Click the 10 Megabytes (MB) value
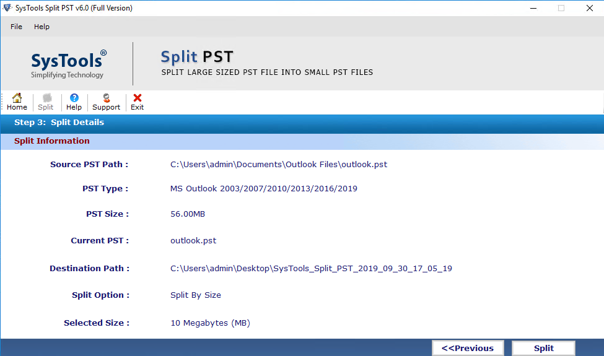The image size is (604, 356). tap(211, 323)
